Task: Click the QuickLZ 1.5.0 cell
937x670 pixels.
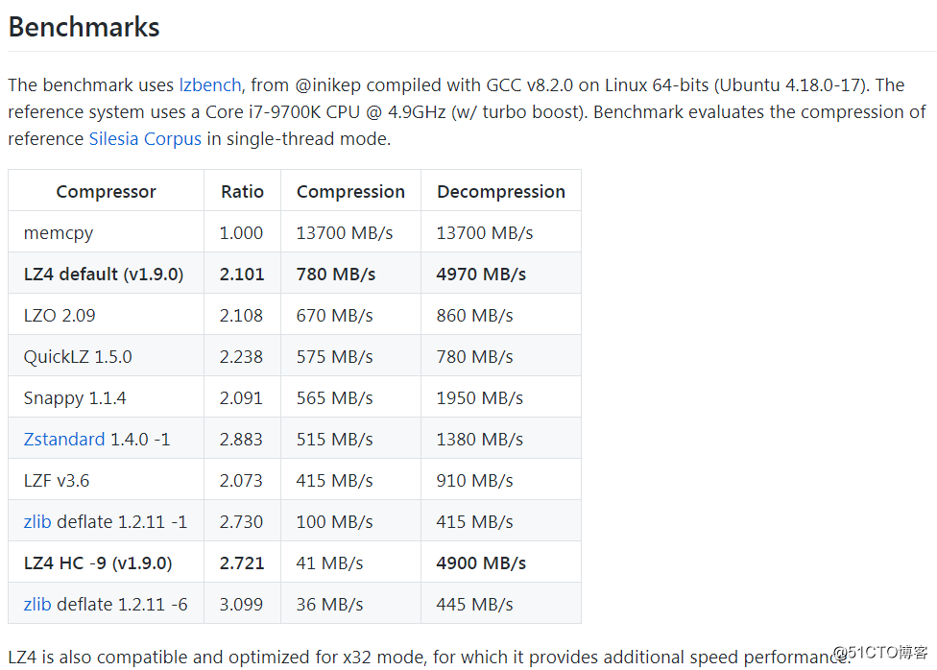Action: pyautogui.click(x=106, y=356)
